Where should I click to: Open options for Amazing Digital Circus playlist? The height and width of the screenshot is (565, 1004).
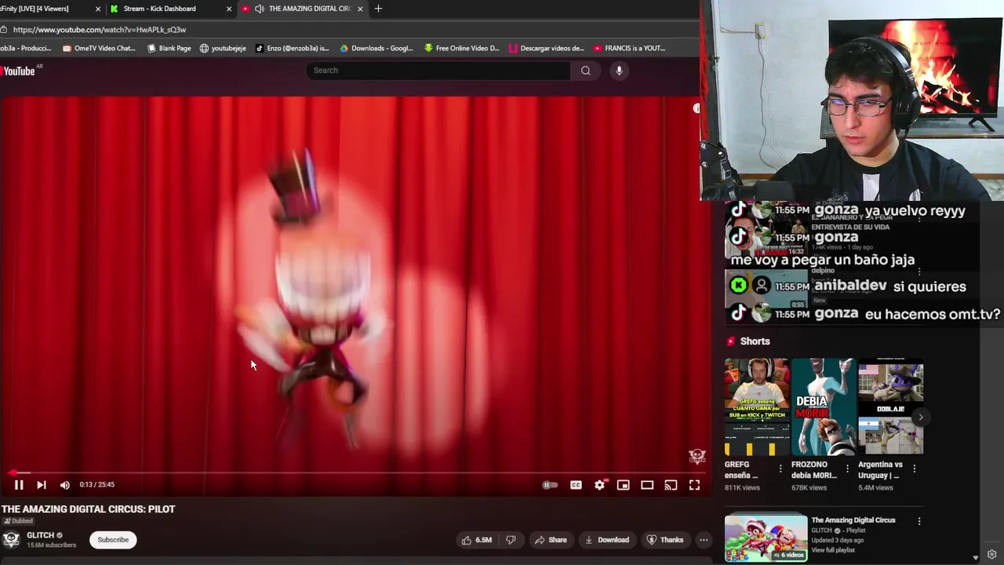919,521
